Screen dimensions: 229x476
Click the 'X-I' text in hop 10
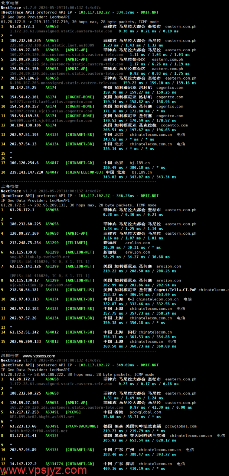tap(131, 299)
